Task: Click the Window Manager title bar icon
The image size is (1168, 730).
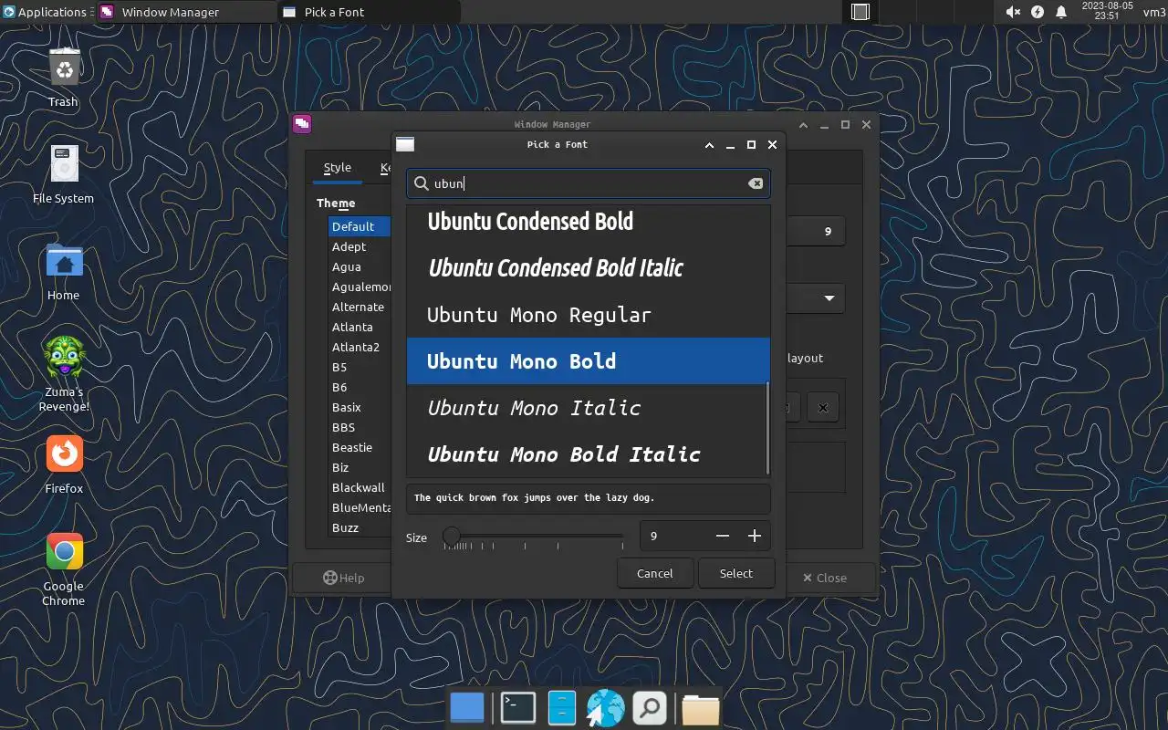Action: 302,124
